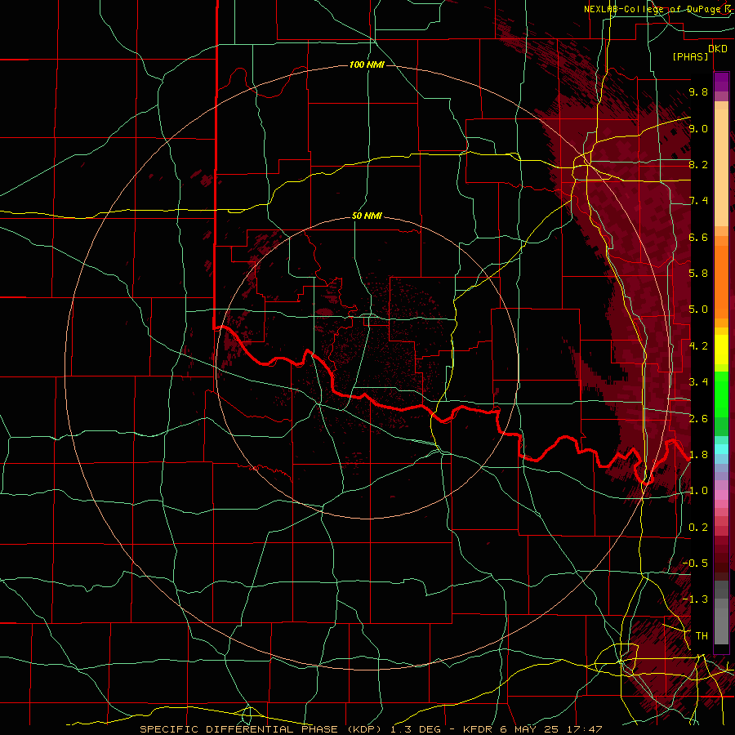Click the 50 NMI range ring label
The height and width of the screenshot is (735, 735).
click(367, 216)
